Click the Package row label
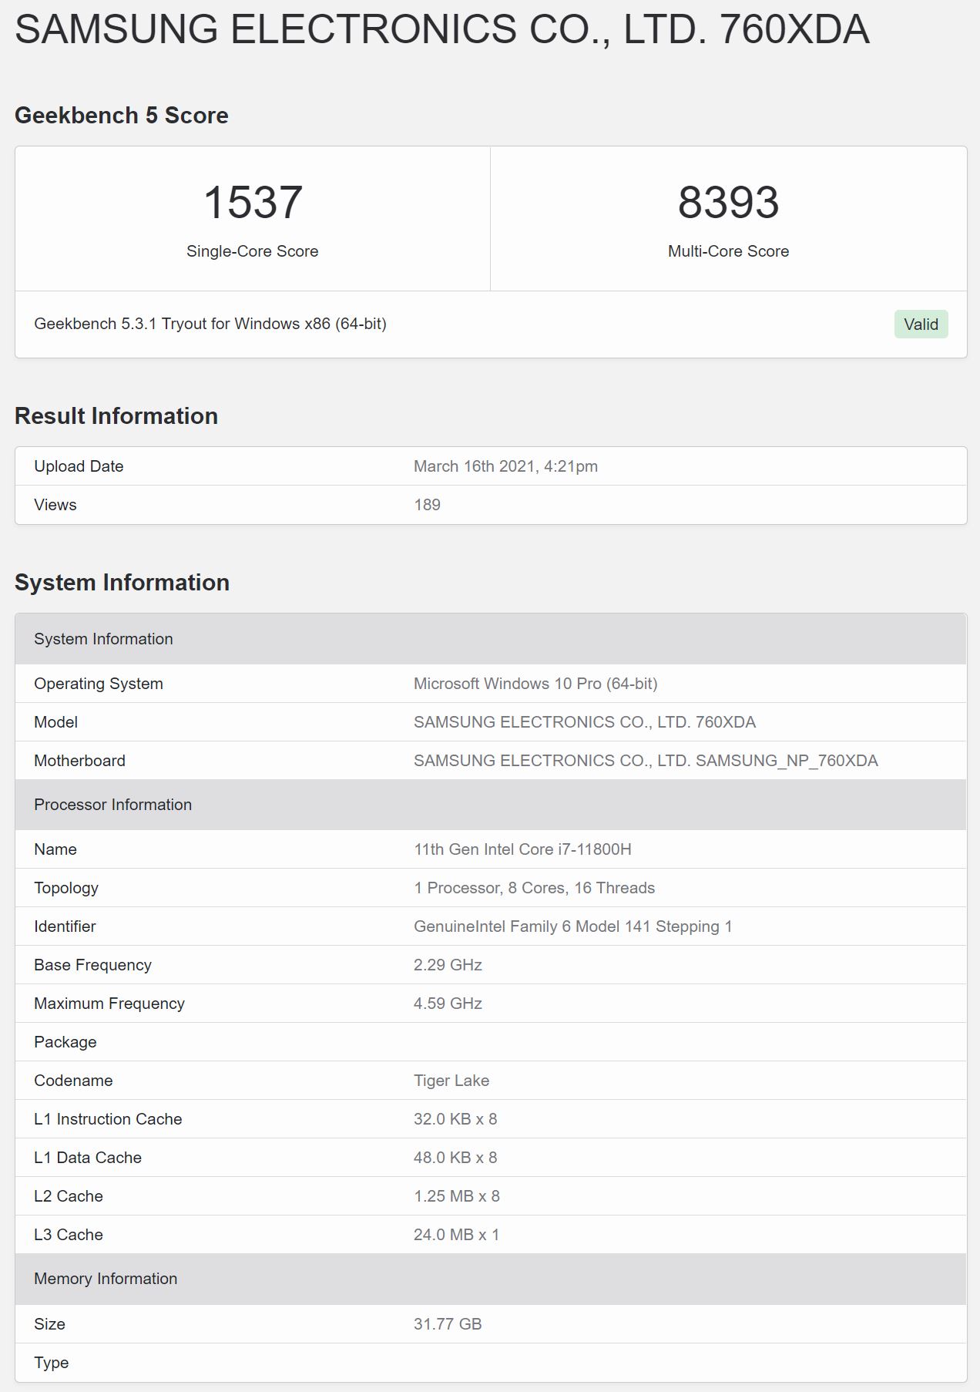 [x=65, y=1042]
